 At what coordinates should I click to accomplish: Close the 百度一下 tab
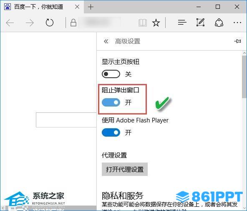coord(77,7)
